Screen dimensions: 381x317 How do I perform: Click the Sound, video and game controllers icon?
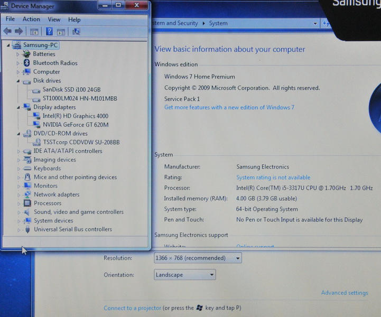click(27, 212)
